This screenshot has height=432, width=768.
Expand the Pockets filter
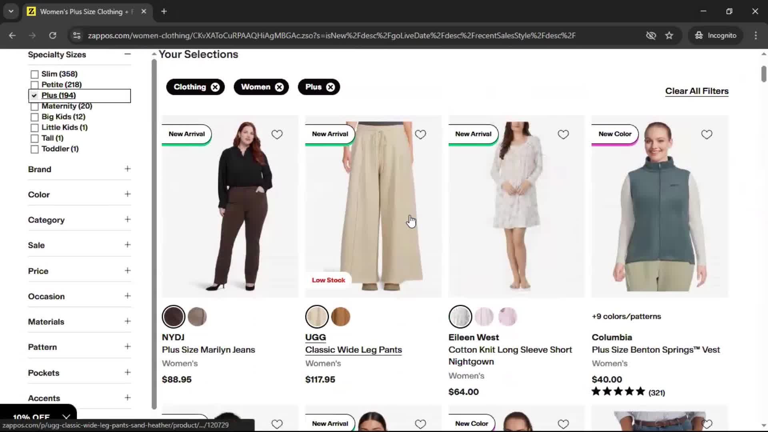pos(128,372)
